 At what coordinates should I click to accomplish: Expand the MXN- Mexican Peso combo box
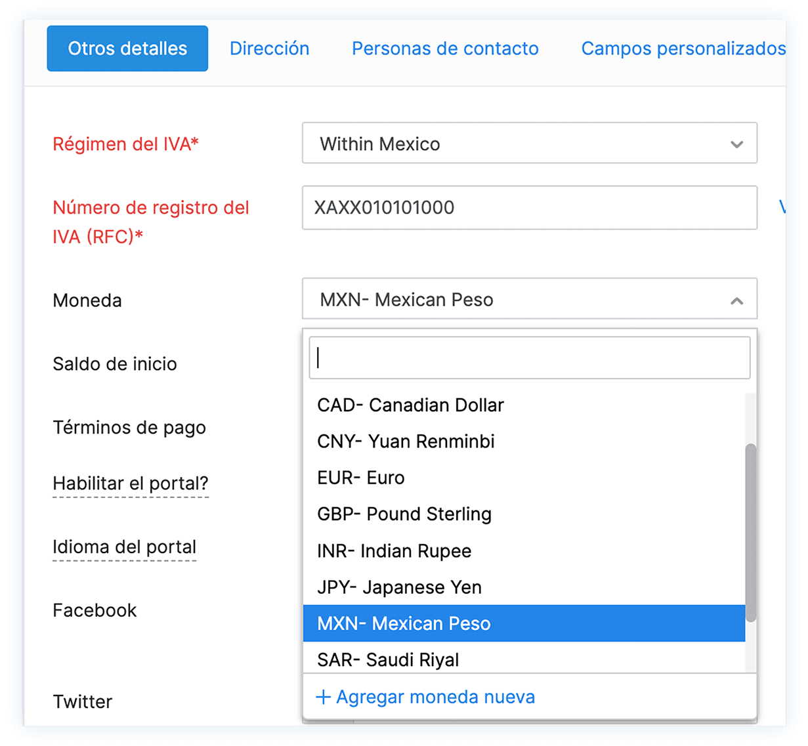pyautogui.click(x=529, y=299)
